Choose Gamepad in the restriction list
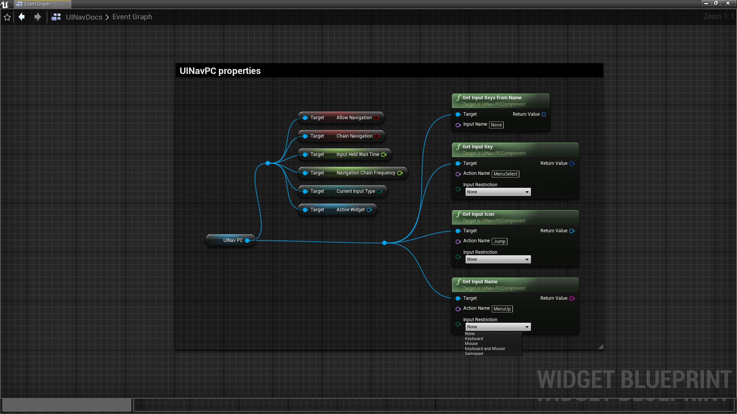This screenshot has height=414, width=737. (x=474, y=354)
